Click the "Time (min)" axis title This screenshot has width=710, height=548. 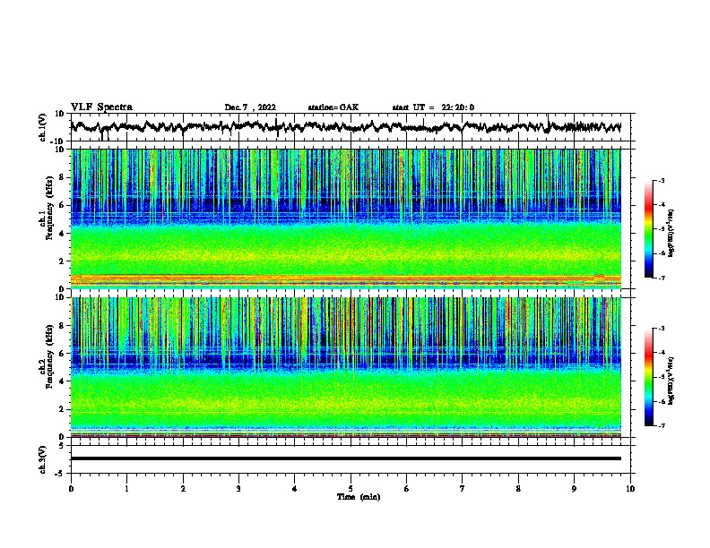click(x=359, y=497)
